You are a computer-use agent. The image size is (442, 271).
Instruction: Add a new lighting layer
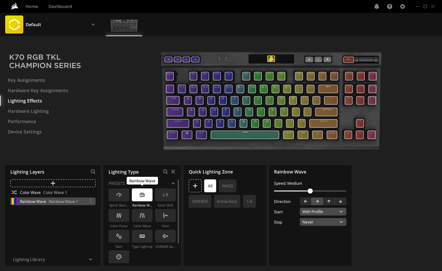(x=53, y=183)
